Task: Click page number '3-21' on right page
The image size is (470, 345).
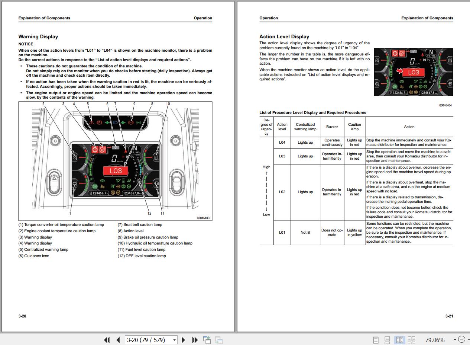Action: [449, 316]
